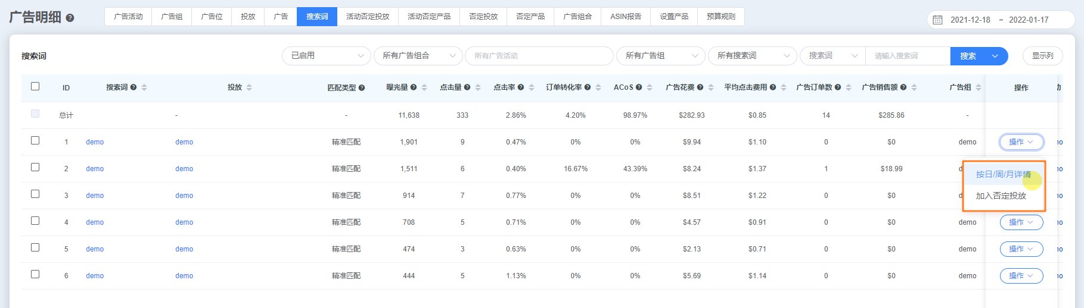Click the help icon beside 广告明细 title
This screenshot has width=1084, height=308.
[70, 18]
